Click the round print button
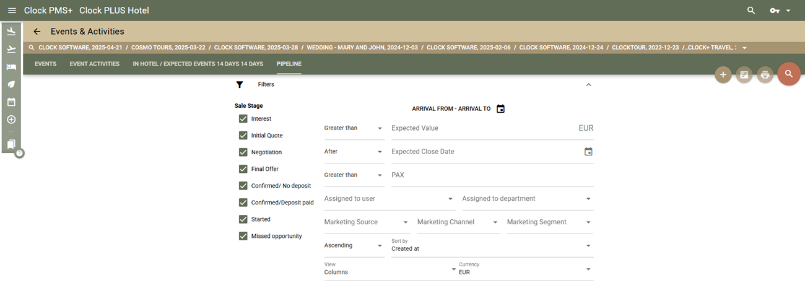This screenshot has height=288, width=805. [x=765, y=75]
